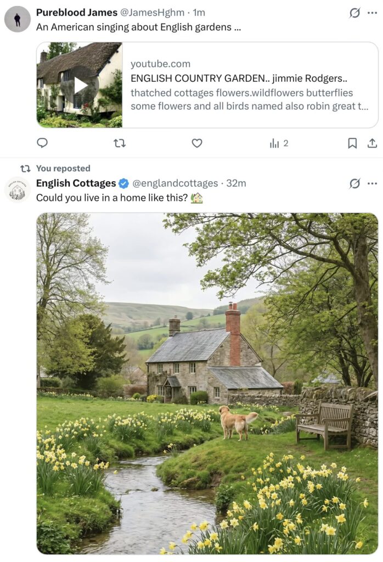Repost the English Country Garden post
Viewport: 383px width, 562px height.
119,143
